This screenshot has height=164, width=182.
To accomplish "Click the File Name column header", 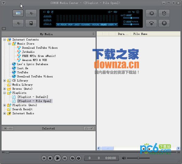I will [140, 34].
